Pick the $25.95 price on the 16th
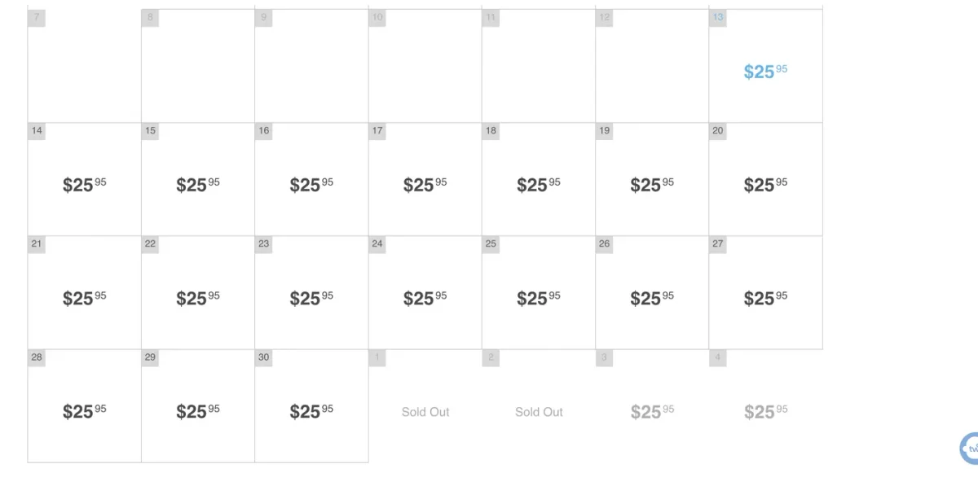Image resolution: width=978 pixels, height=486 pixels. pos(311,185)
